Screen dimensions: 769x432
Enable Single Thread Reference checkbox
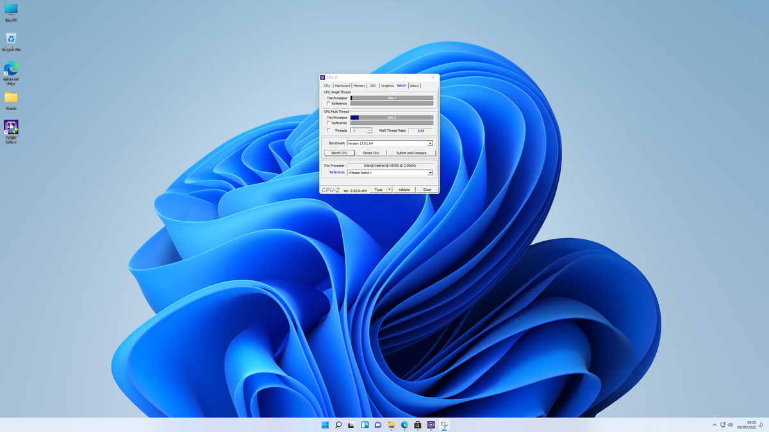point(329,103)
